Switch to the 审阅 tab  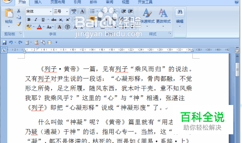(x=109, y=2)
